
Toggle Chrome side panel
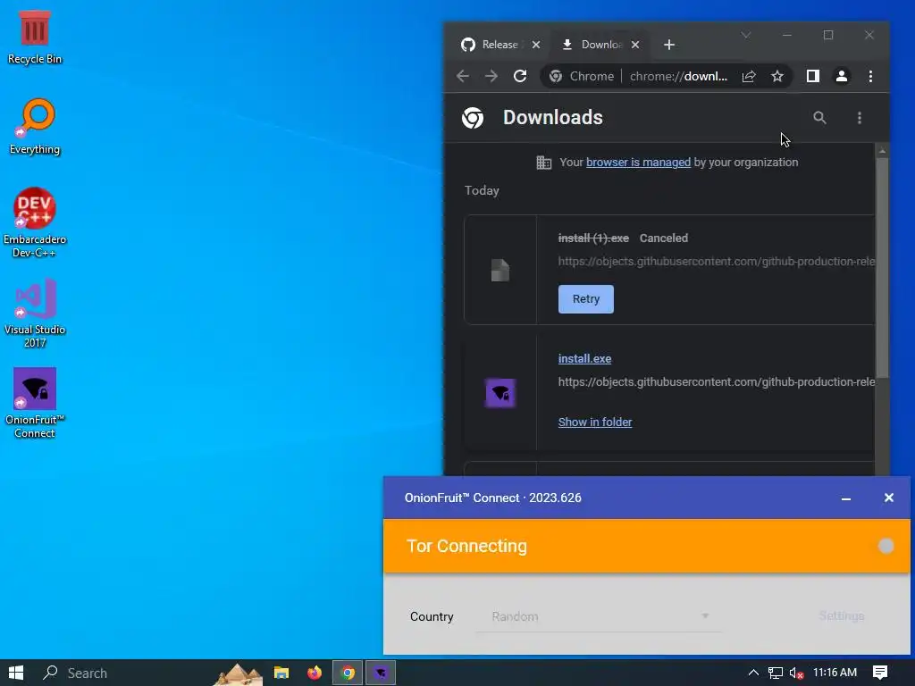tap(813, 77)
